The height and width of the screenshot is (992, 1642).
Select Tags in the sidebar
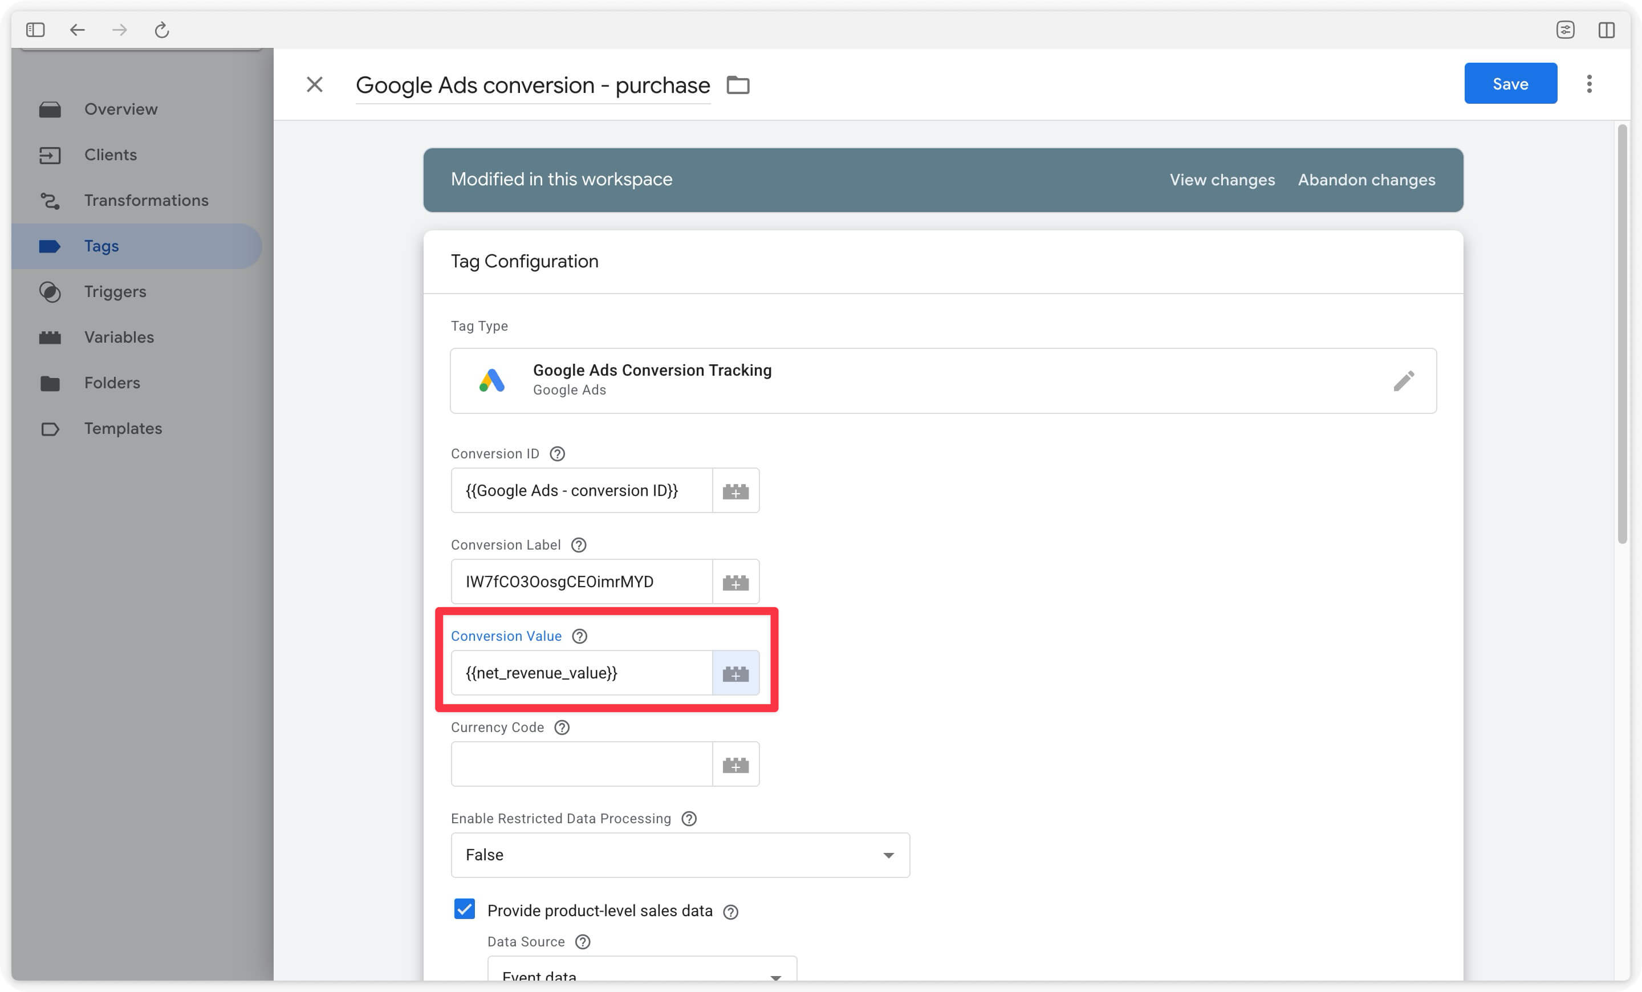(x=137, y=246)
